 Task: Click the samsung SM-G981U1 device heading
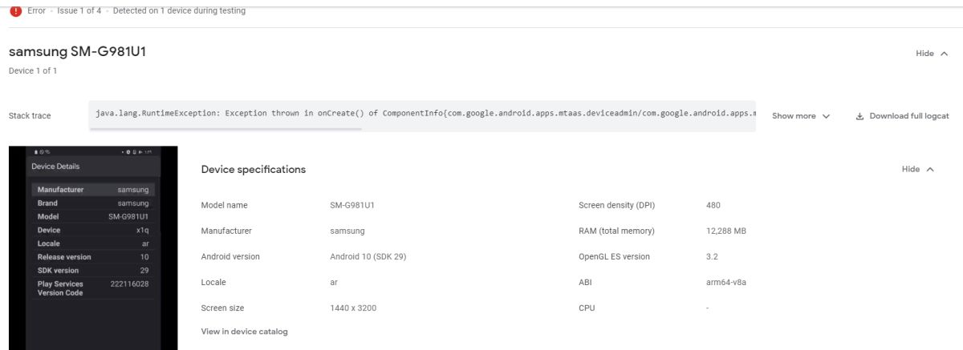coord(77,51)
